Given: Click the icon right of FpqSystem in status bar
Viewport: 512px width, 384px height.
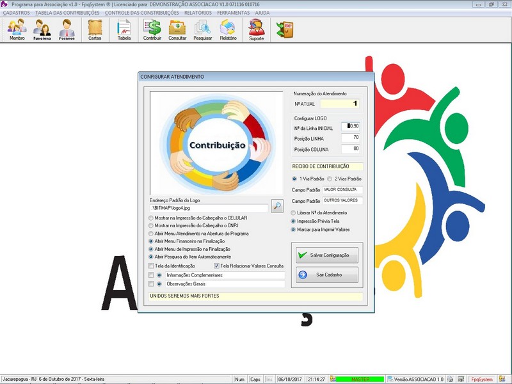Looking at the screenshot, I should [502, 379].
